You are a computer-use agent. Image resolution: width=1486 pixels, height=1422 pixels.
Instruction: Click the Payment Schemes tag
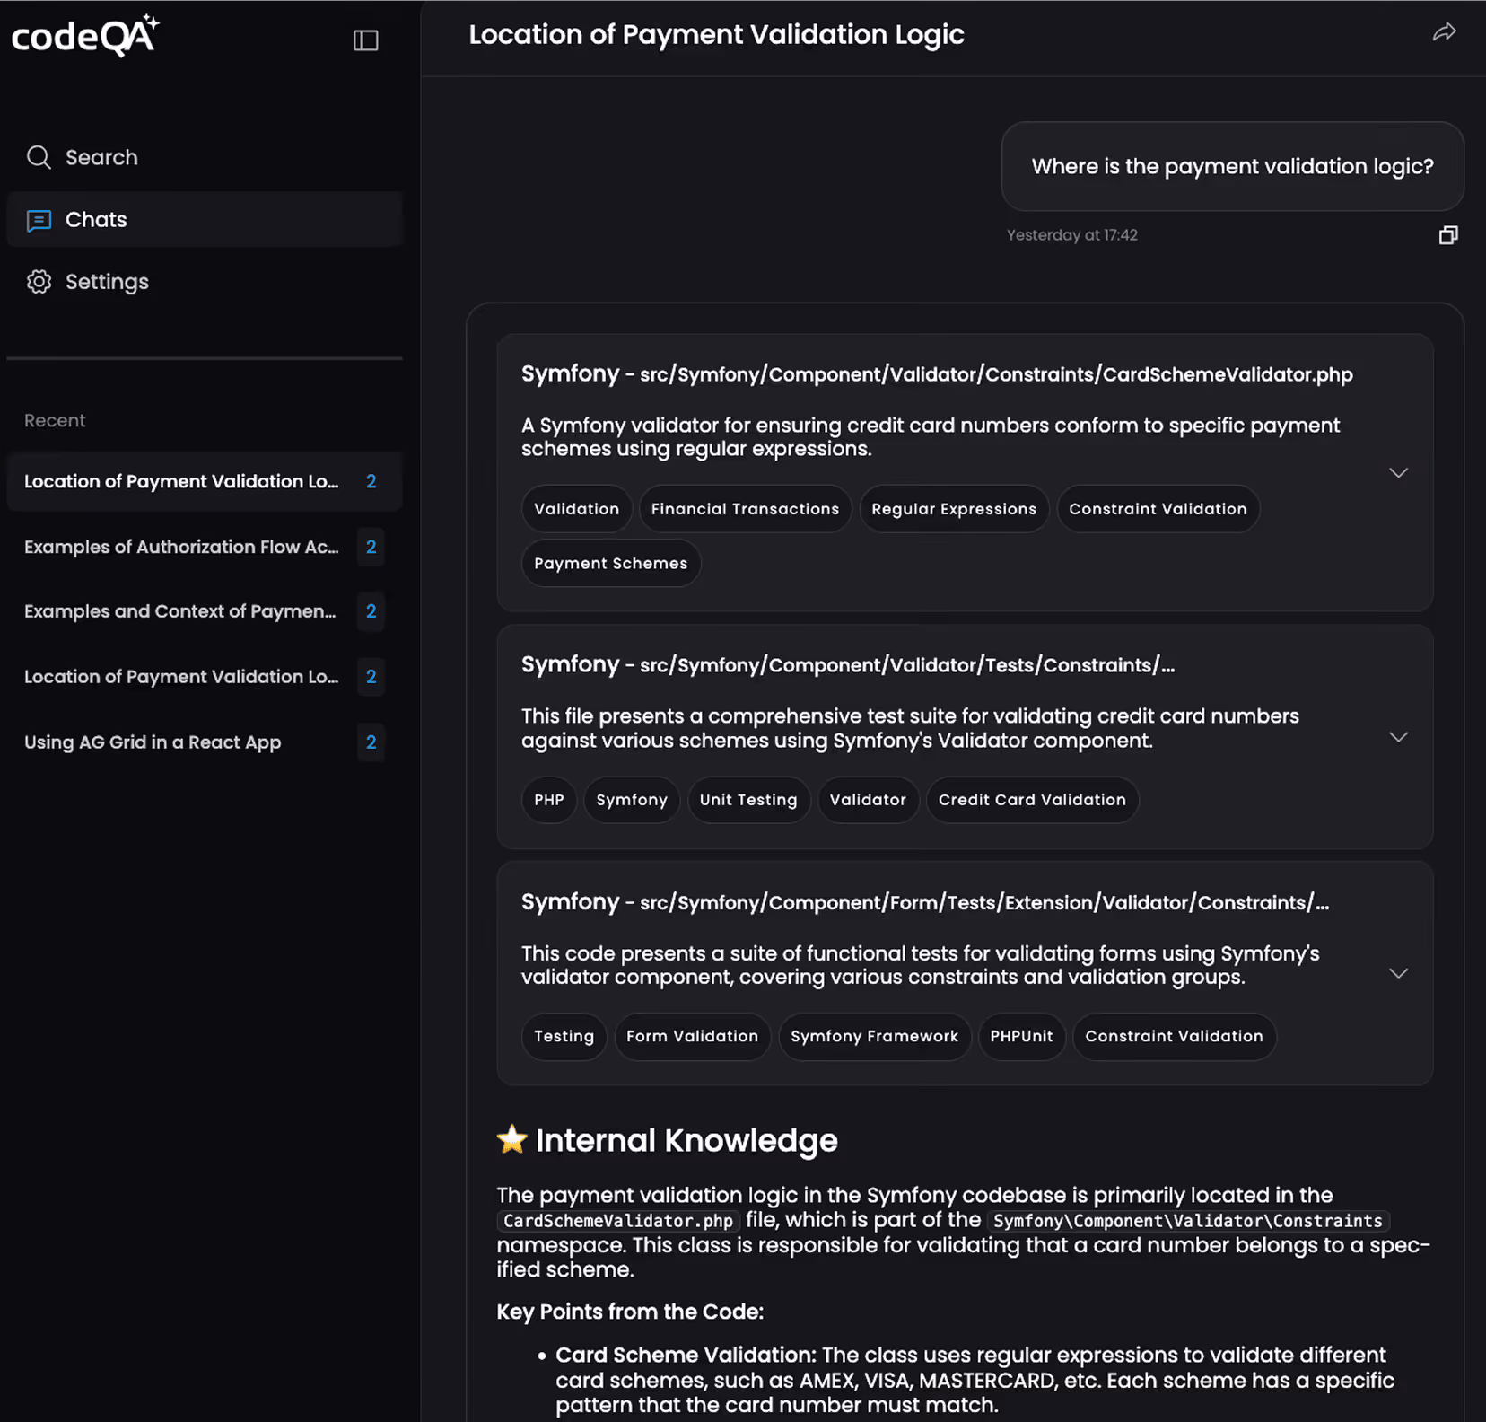coord(610,563)
